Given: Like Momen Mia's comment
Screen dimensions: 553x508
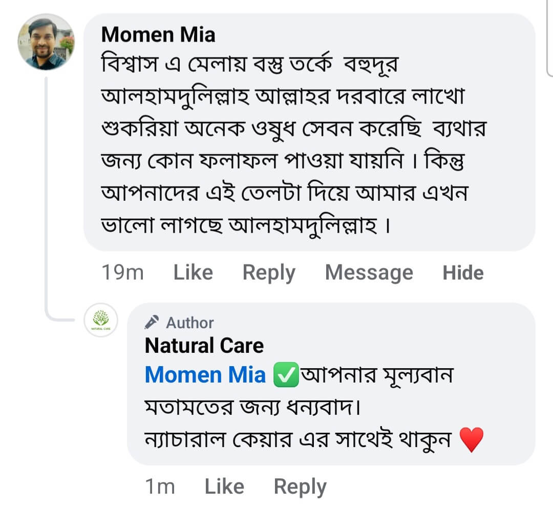Looking at the screenshot, I should [x=193, y=272].
